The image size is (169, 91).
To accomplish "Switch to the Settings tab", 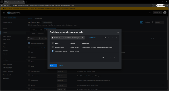I will coord(34,30).
